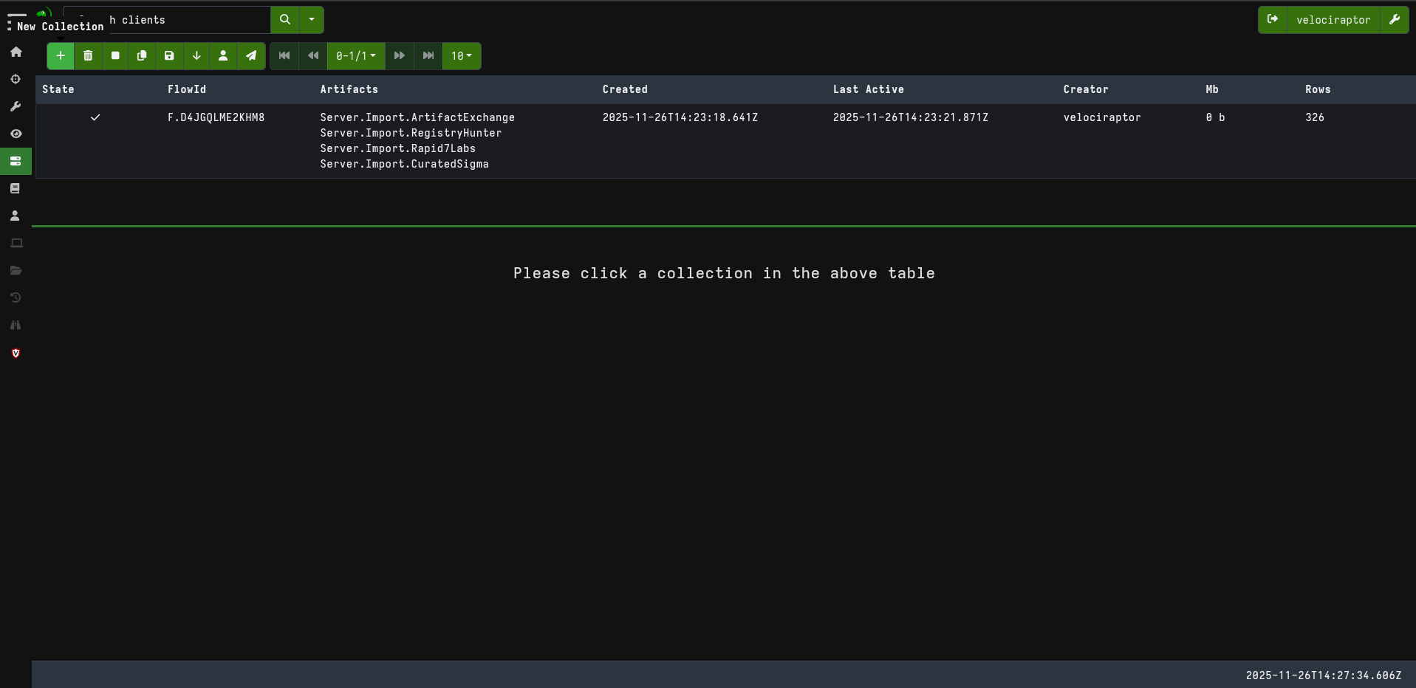The width and height of the screenshot is (1416, 688).
Task: Click the floppy disk save collection icon
Action: click(x=169, y=56)
